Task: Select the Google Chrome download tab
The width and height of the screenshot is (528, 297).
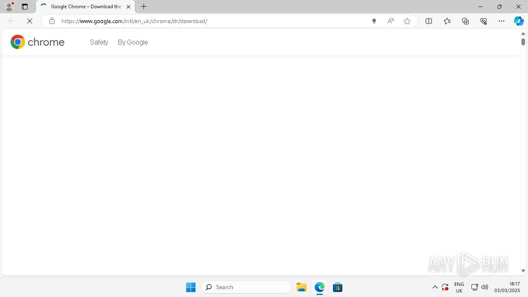Action: click(x=85, y=7)
